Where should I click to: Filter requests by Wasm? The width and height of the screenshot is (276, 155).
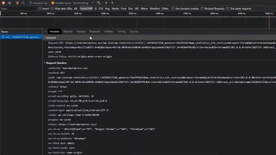(144, 9)
